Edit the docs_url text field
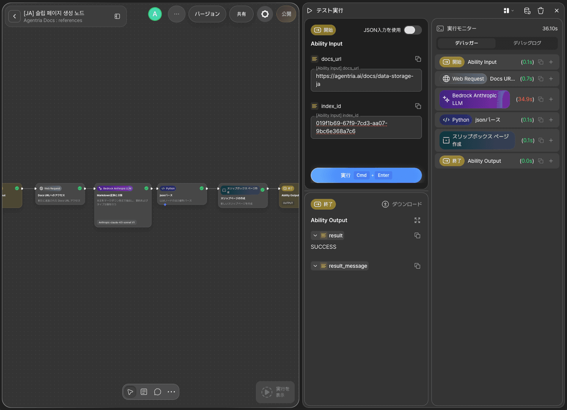 pos(366,80)
